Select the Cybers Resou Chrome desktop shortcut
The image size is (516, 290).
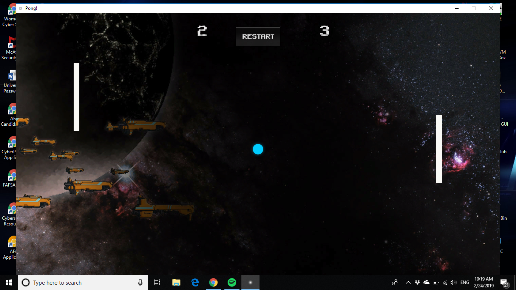(9, 214)
